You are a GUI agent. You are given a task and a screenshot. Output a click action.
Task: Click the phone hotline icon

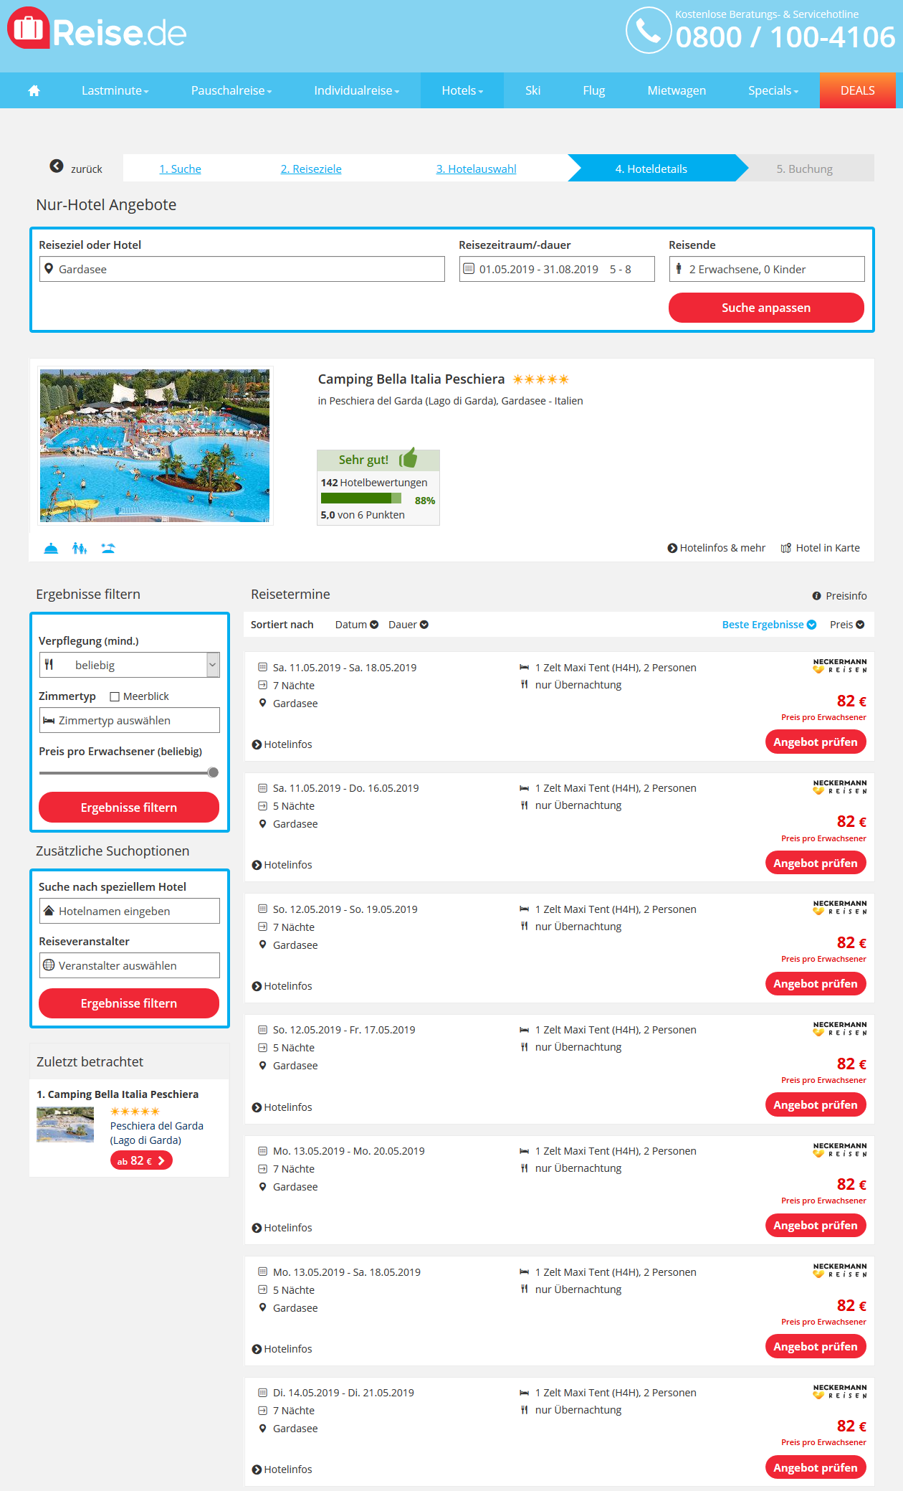coord(649,31)
